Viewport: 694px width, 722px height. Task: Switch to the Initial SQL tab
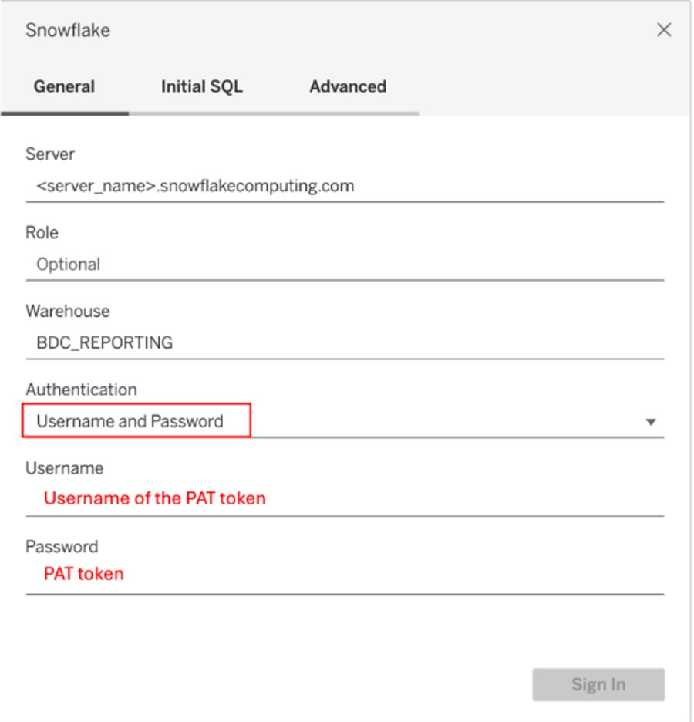[201, 86]
